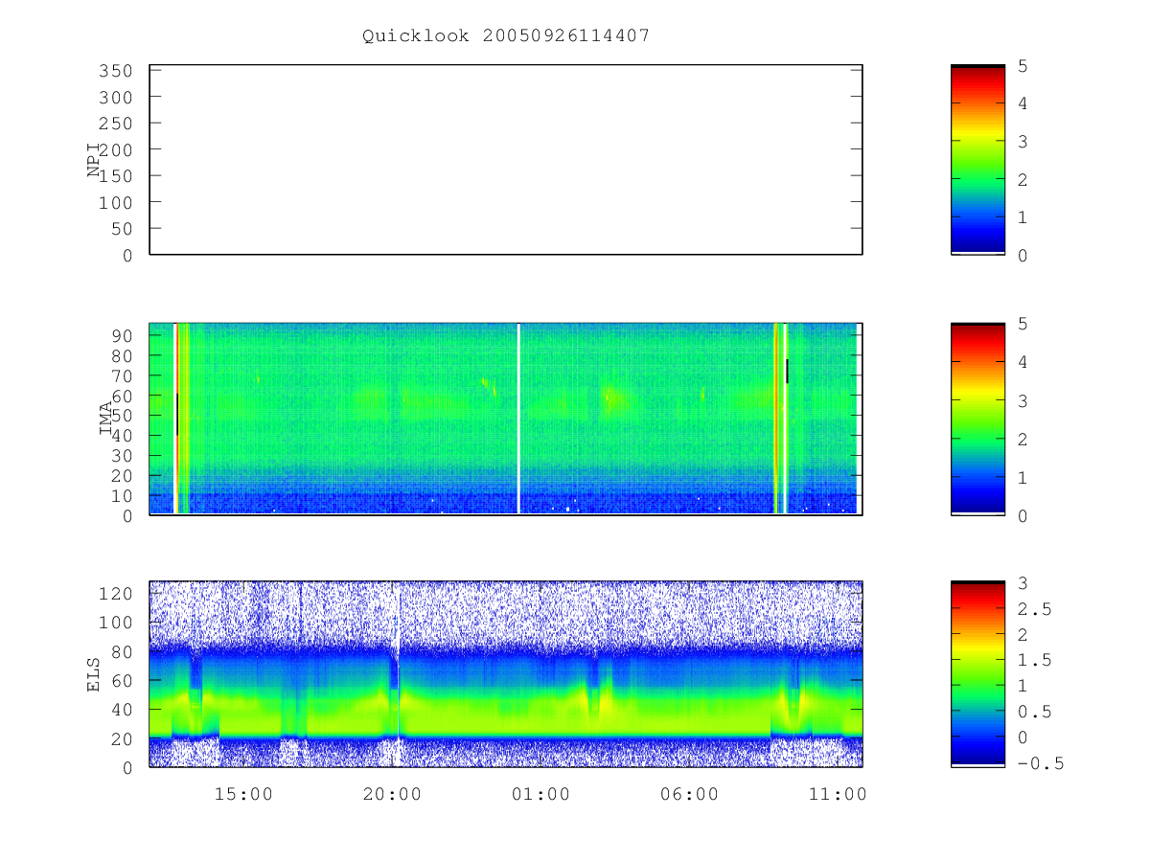The width and height of the screenshot is (1150, 862).
Task: Click the ELS color scale bar
Action: pyautogui.click(x=977, y=674)
